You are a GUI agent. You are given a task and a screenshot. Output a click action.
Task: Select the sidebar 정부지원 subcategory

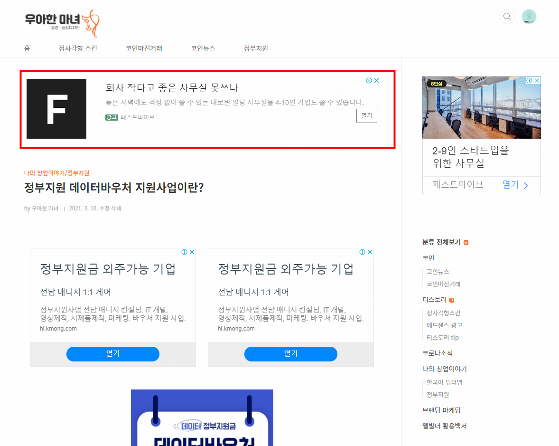tap(438, 395)
